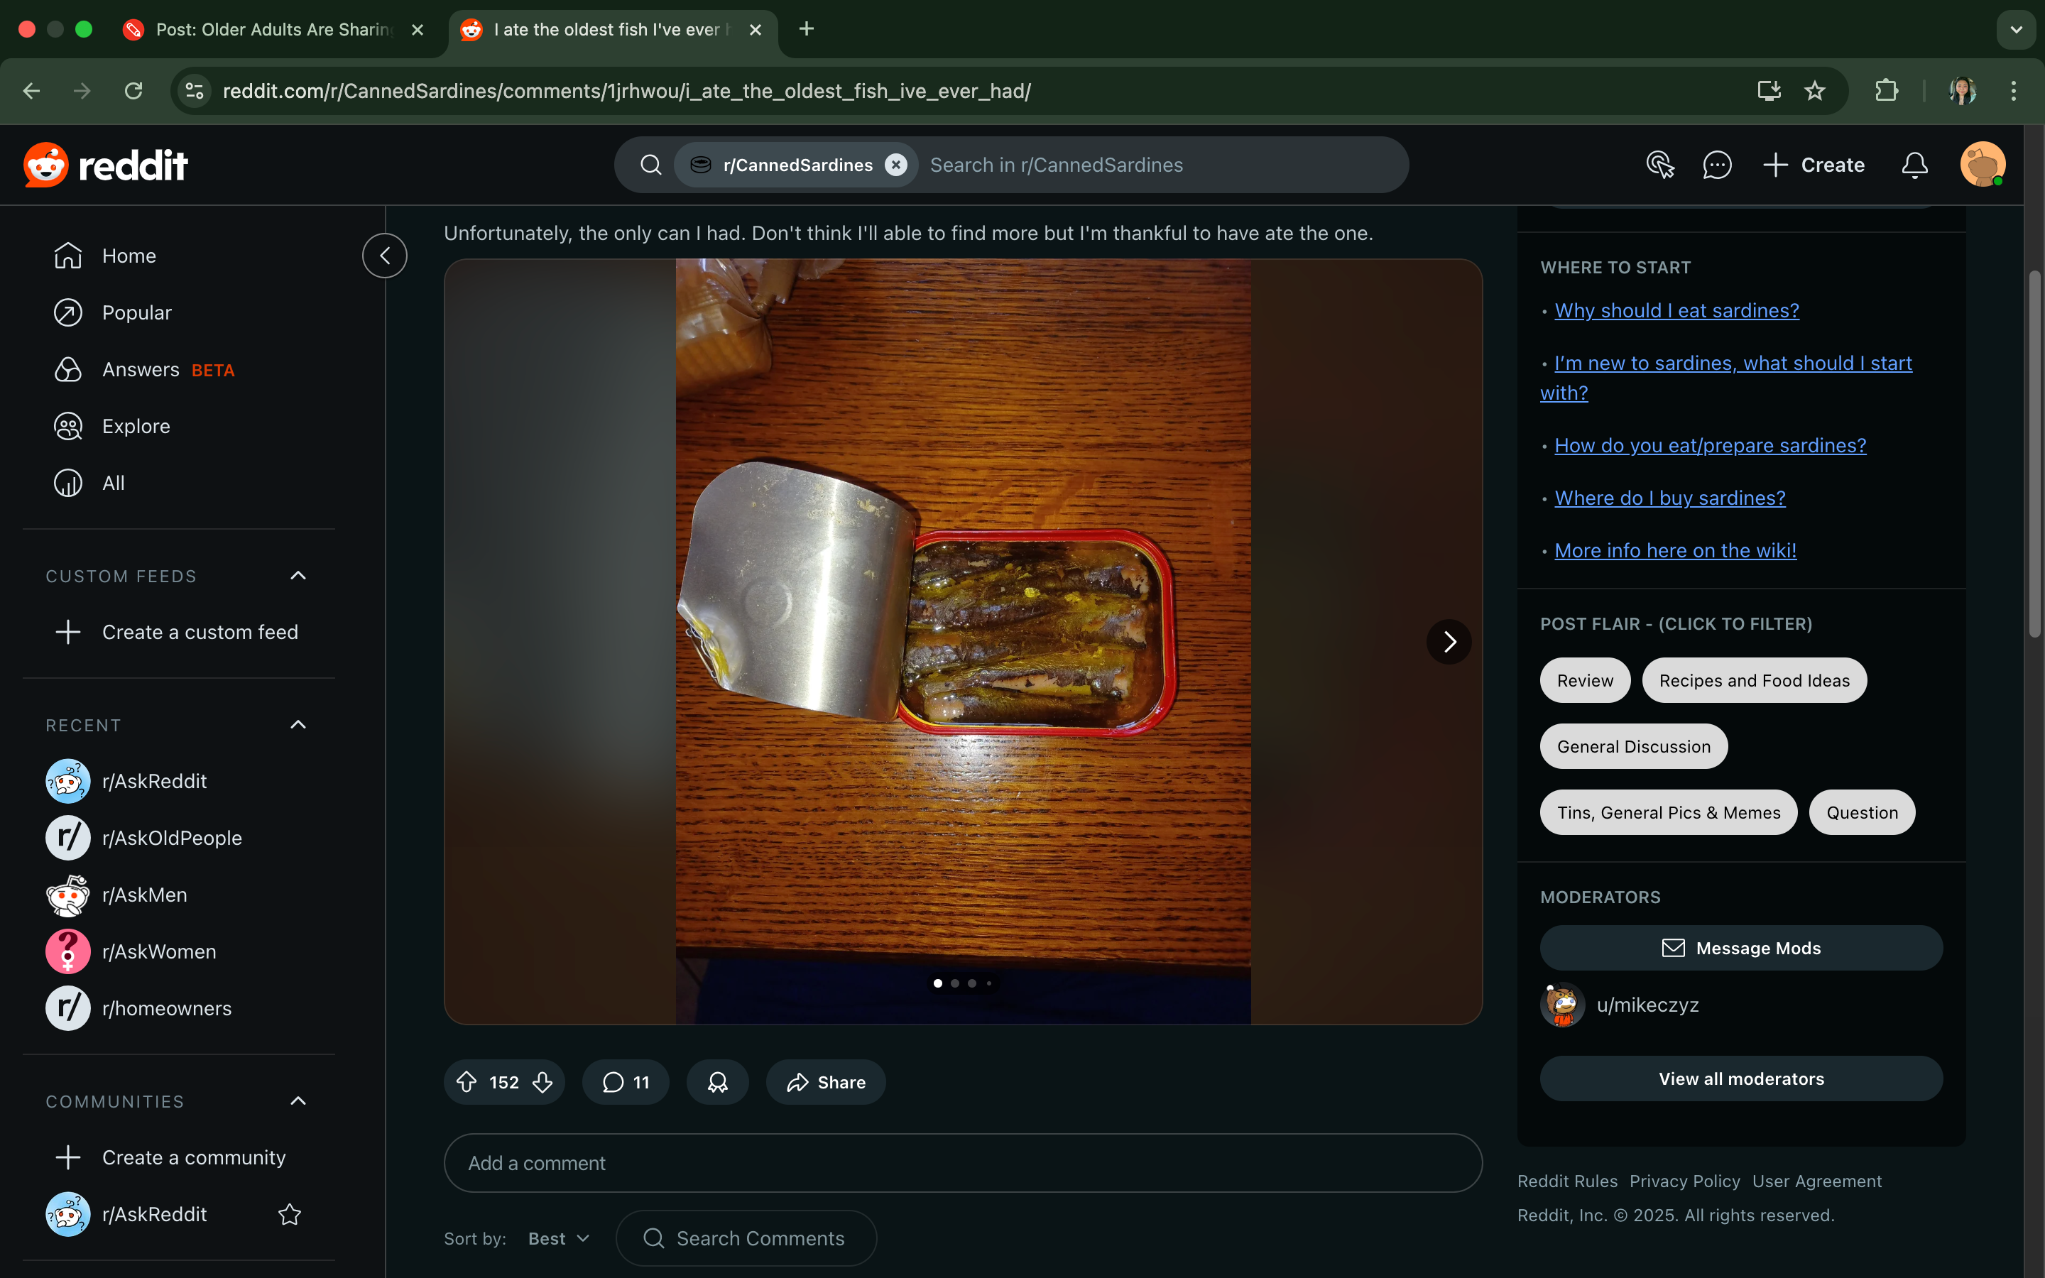Open Reddit chat messages
The width and height of the screenshot is (2045, 1278).
tap(1716, 165)
